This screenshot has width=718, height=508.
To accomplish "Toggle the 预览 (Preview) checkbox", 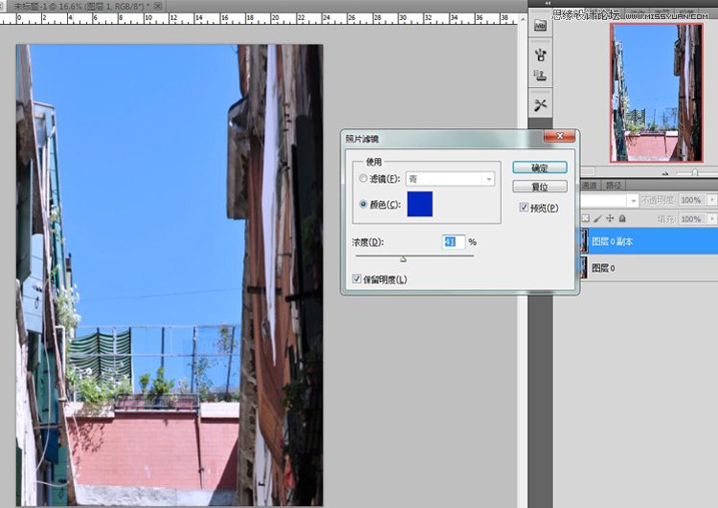I will pyautogui.click(x=523, y=208).
